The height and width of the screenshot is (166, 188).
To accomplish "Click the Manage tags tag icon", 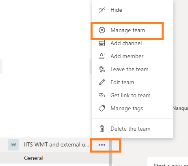I will [x=102, y=108].
